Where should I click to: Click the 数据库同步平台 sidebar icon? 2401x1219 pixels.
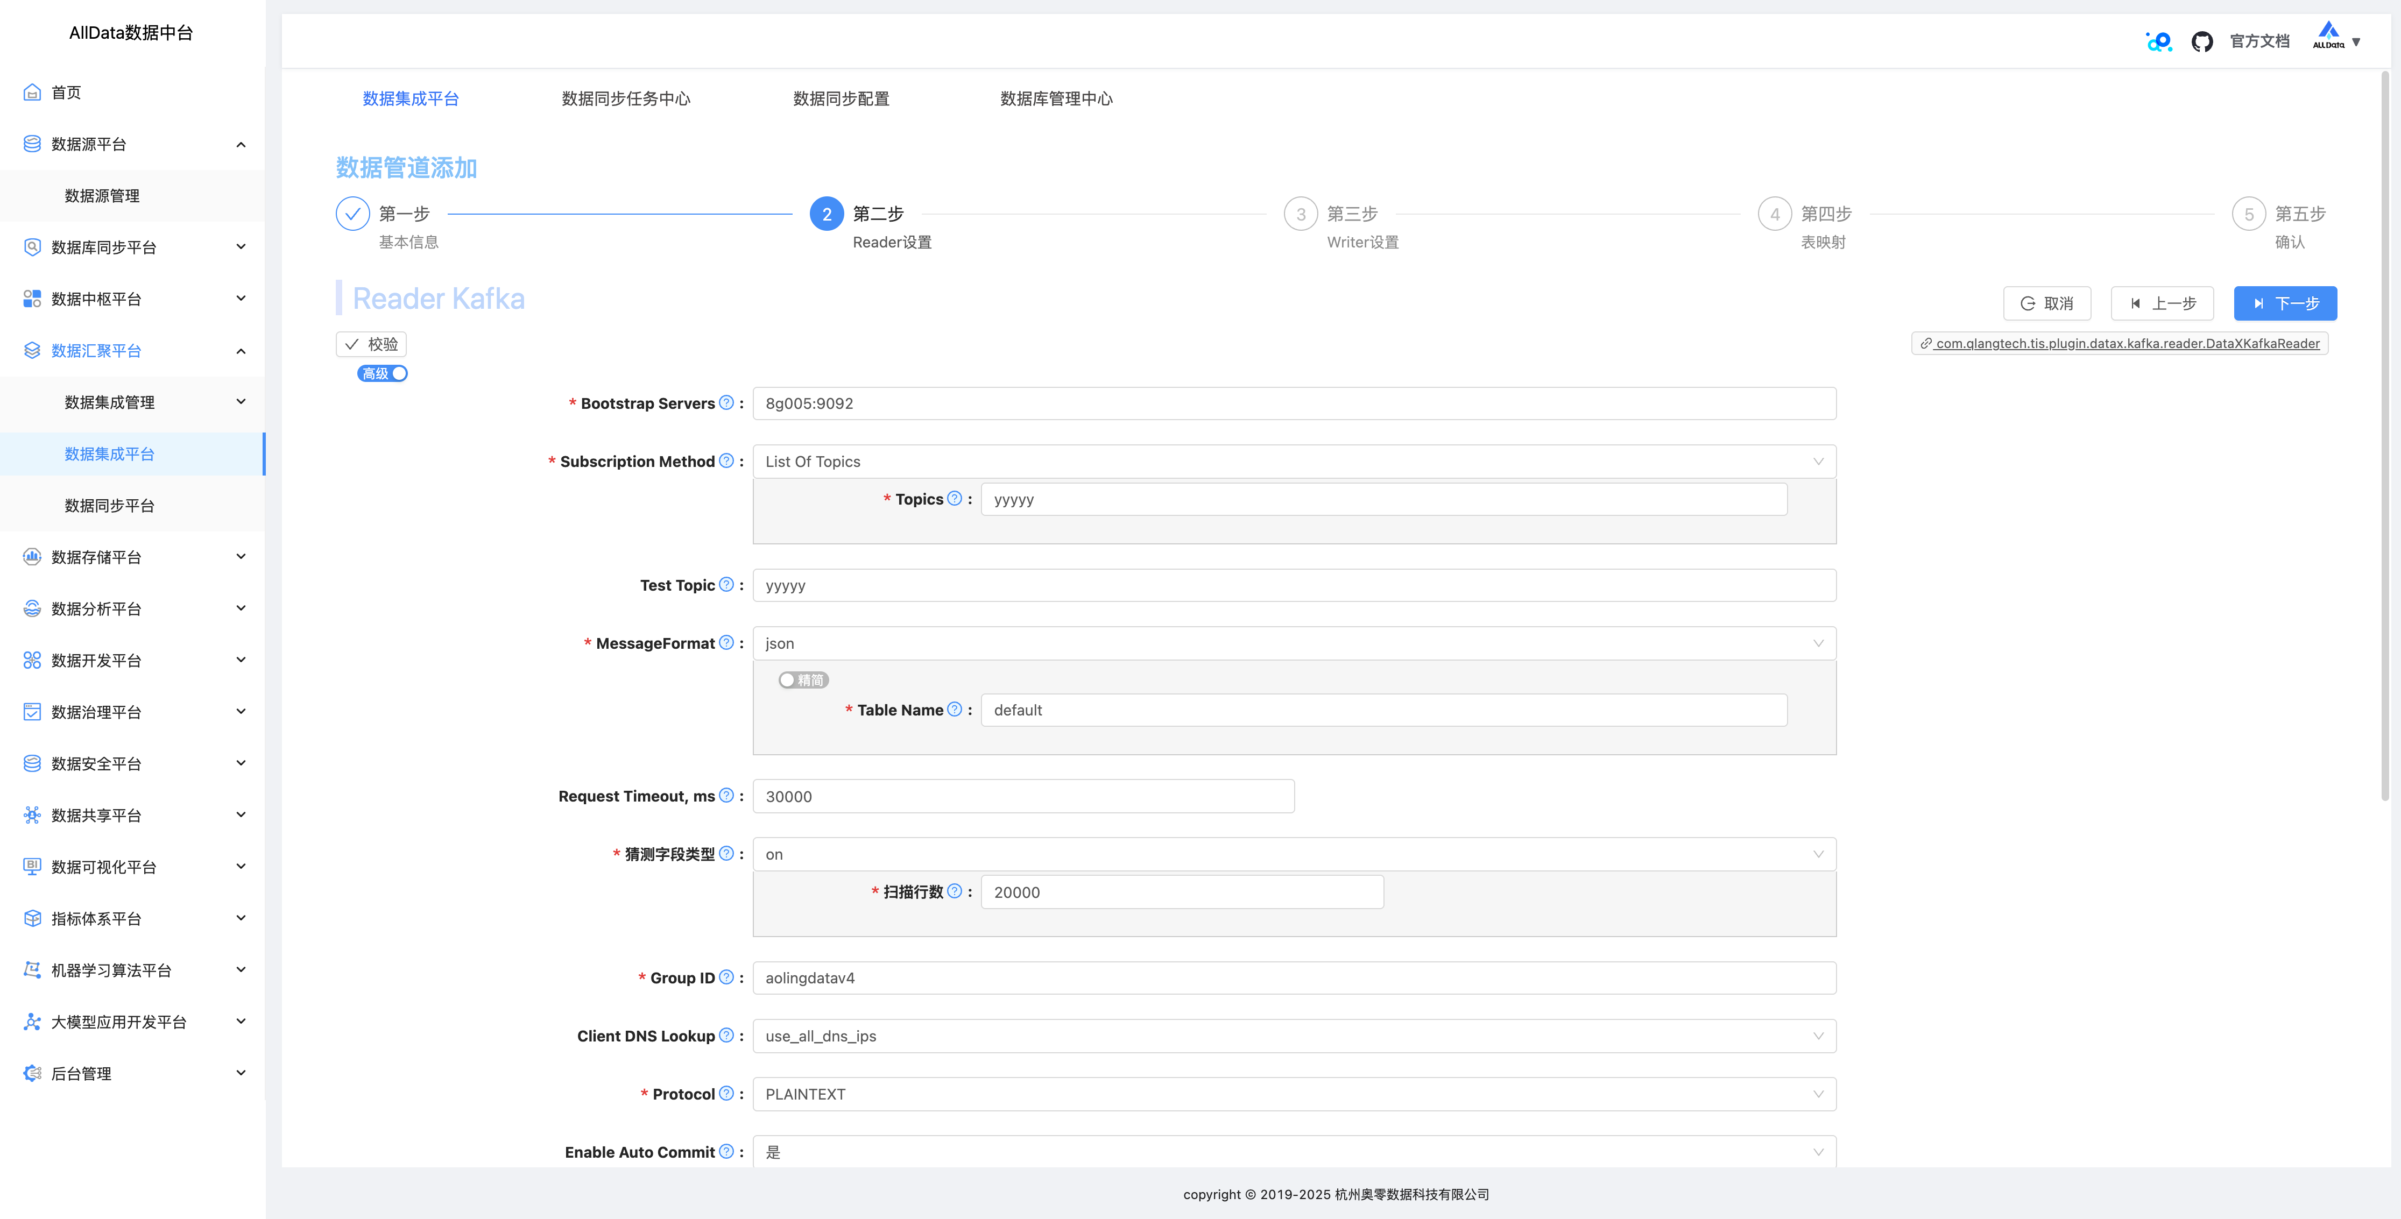pos(32,247)
